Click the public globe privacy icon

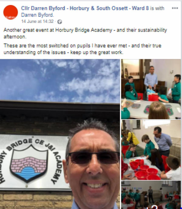(x=59, y=22)
